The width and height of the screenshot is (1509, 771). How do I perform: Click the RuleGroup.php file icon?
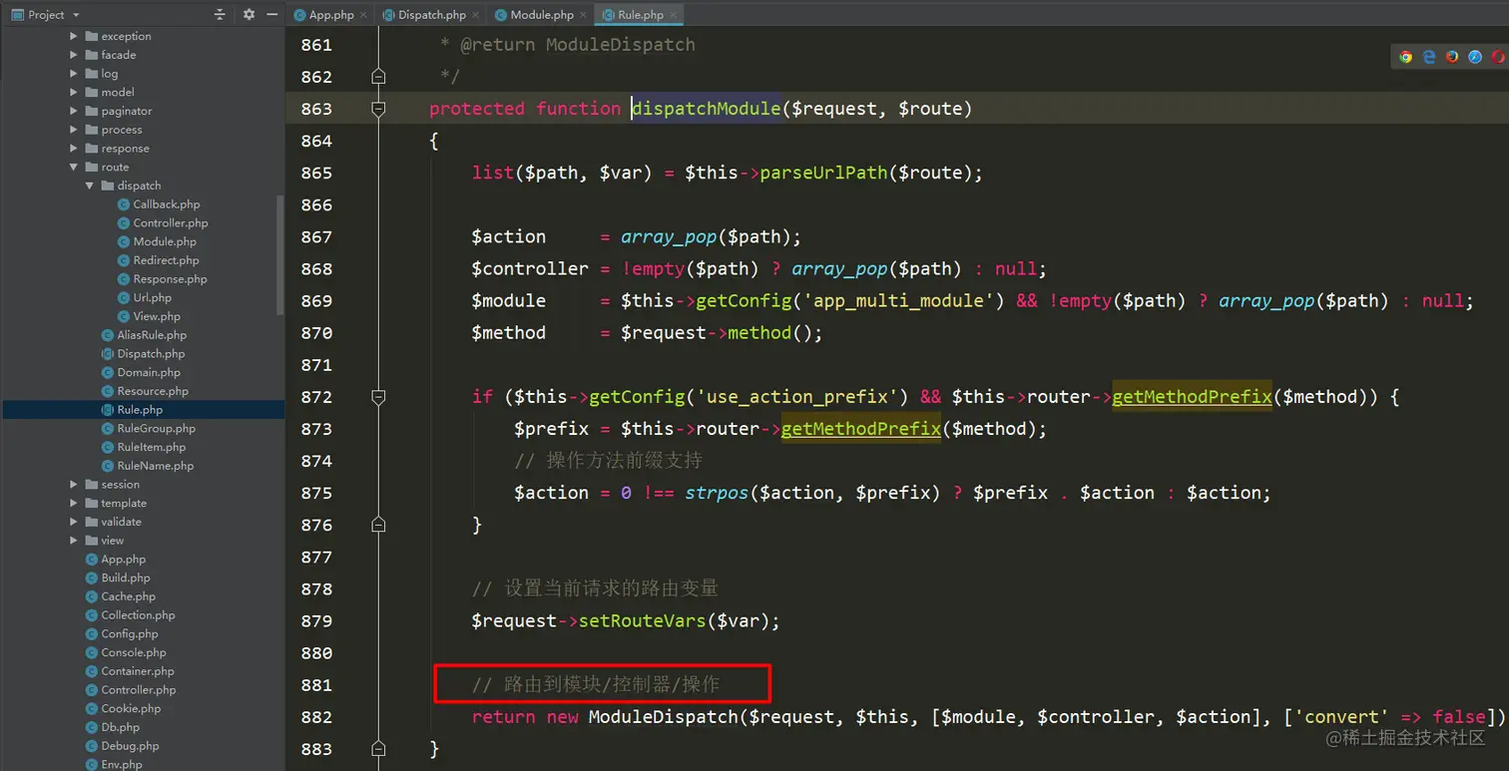pyautogui.click(x=108, y=428)
